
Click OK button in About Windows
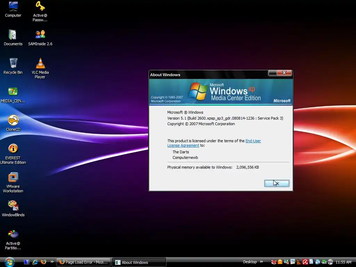coord(277,183)
